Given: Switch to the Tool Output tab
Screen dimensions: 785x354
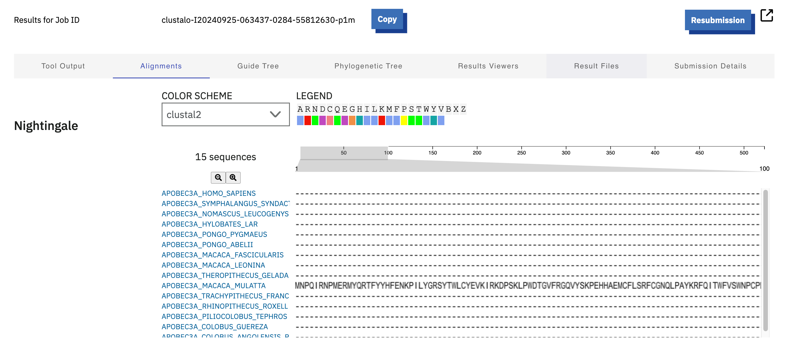Looking at the screenshot, I should point(63,66).
